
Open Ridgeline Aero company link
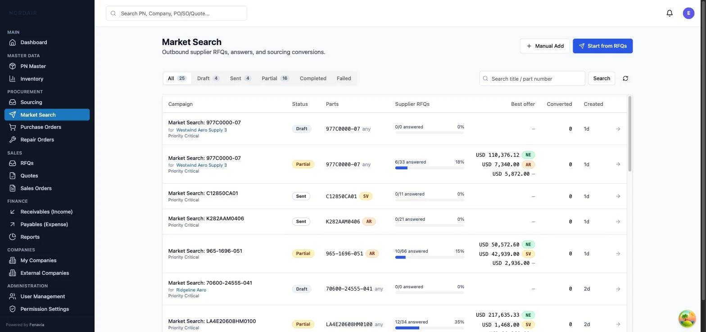coord(191,290)
